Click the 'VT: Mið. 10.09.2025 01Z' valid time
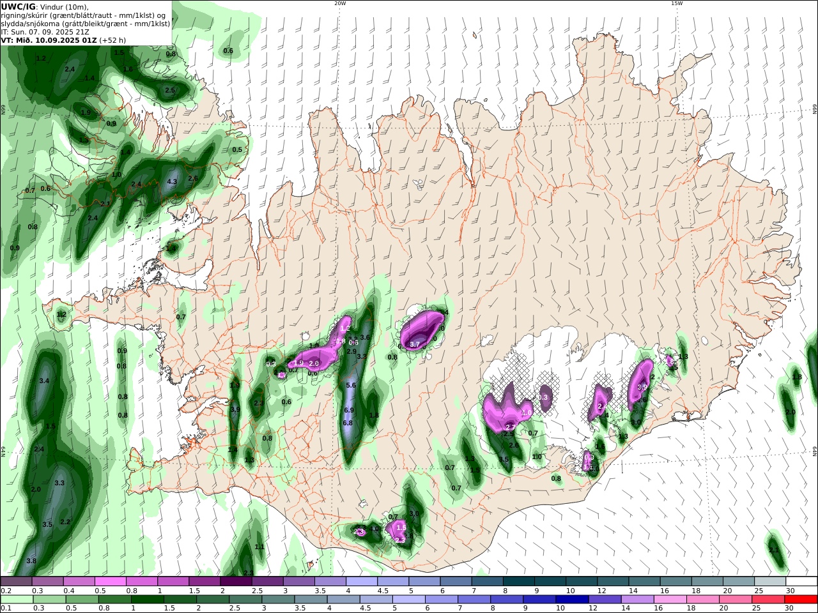Viewport: 818px width, 613px height. (x=48, y=40)
